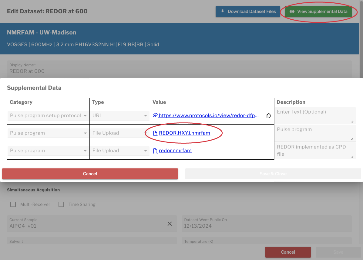The height and width of the screenshot is (260, 363).
Task: Download the redor.nmrfam file link
Action: pyautogui.click(x=175, y=151)
